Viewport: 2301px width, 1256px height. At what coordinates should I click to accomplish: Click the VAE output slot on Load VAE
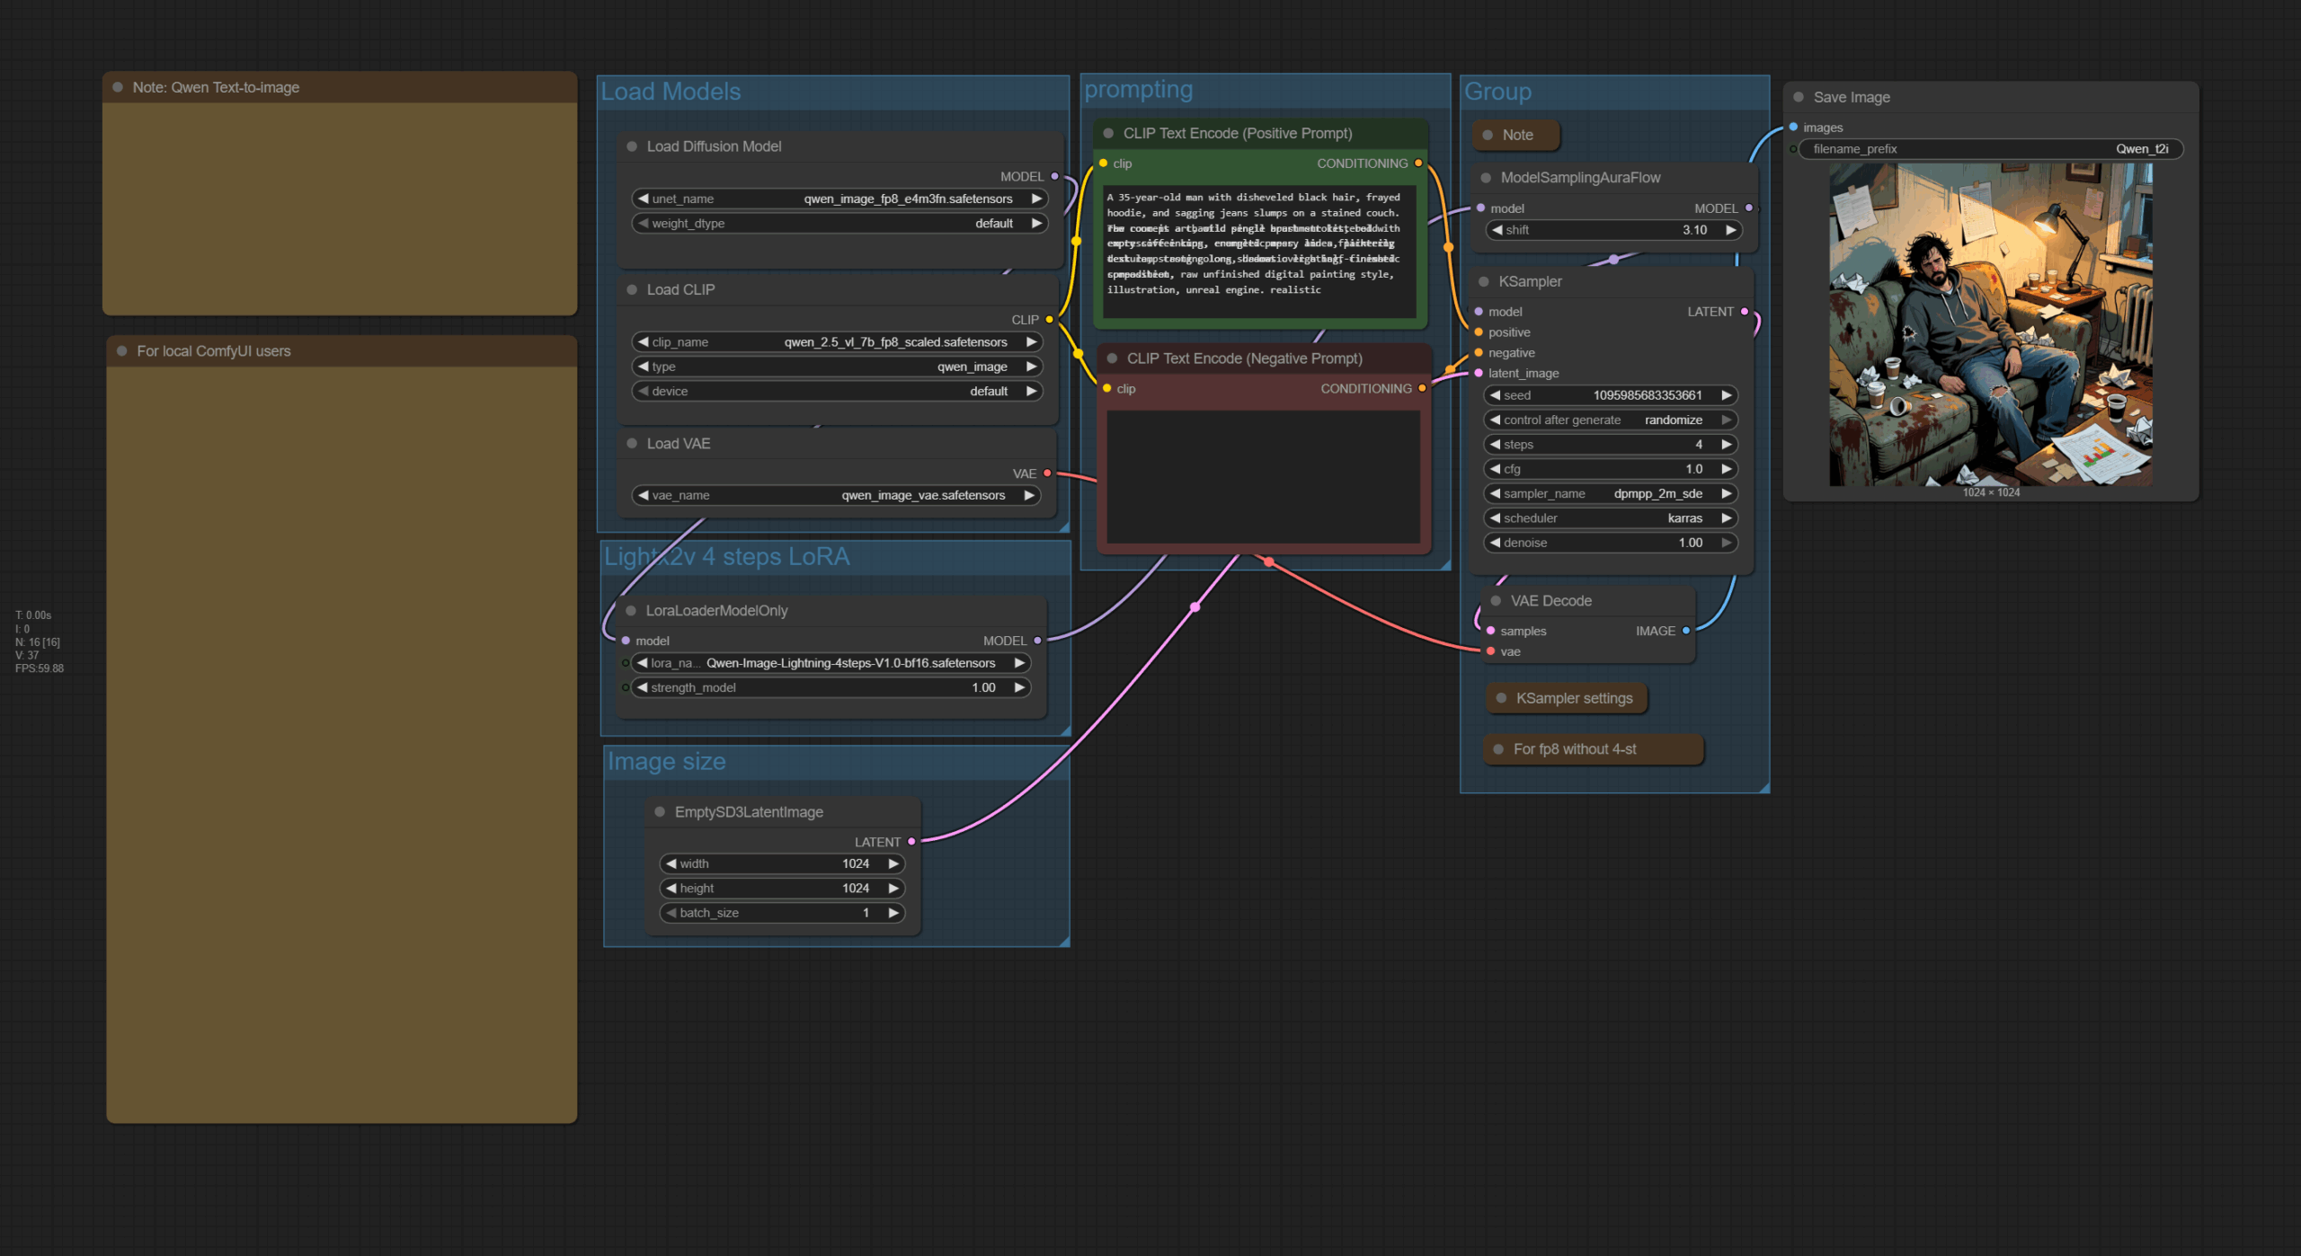1047,473
